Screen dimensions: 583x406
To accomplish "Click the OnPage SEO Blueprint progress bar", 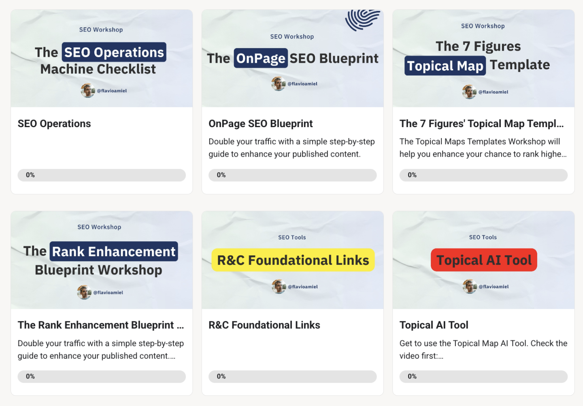I will (x=292, y=175).
